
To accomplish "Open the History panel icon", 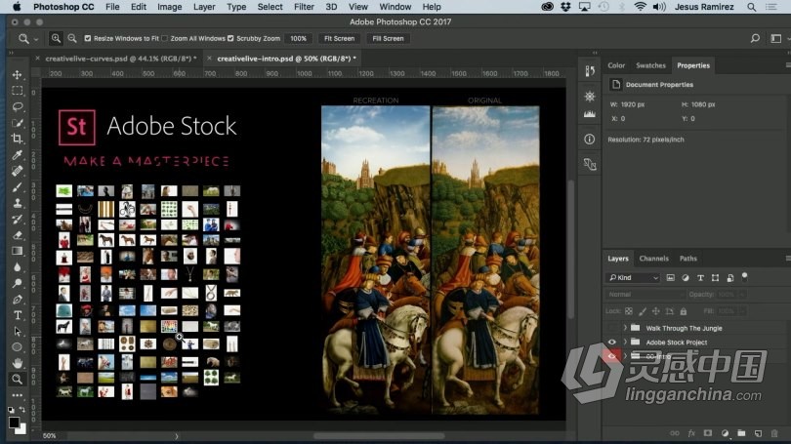I will point(590,71).
